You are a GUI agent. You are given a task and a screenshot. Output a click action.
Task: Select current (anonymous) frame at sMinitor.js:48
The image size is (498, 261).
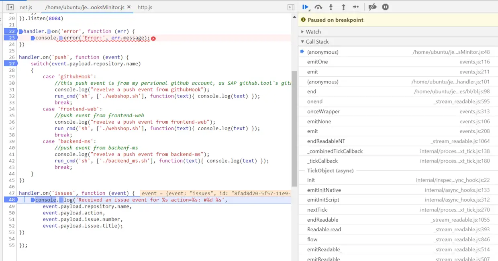click(x=398, y=52)
